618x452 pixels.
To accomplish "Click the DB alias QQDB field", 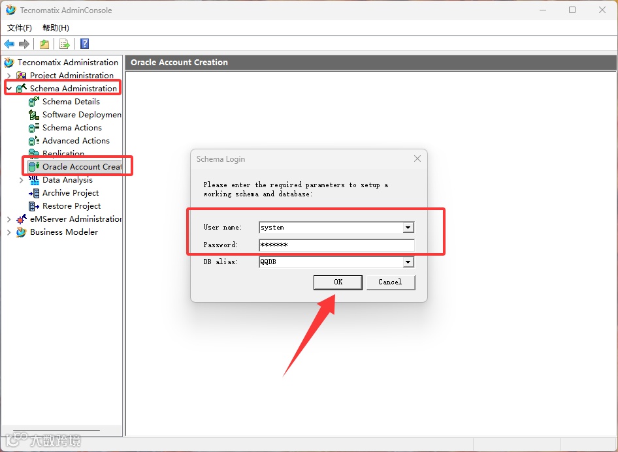I will (331, 262).
